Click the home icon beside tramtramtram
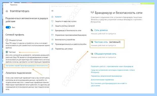The width and height of the screenshot is (157, 96). pyautogui.click(x=7, y=11)
